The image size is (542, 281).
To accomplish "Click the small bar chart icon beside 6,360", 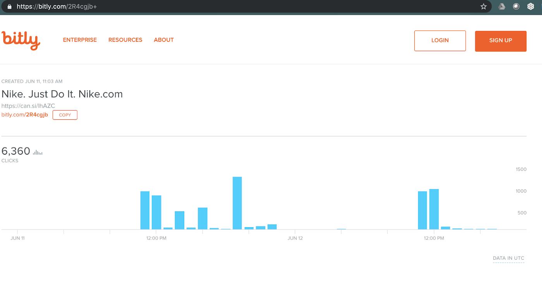I will [x=38, y=152].
